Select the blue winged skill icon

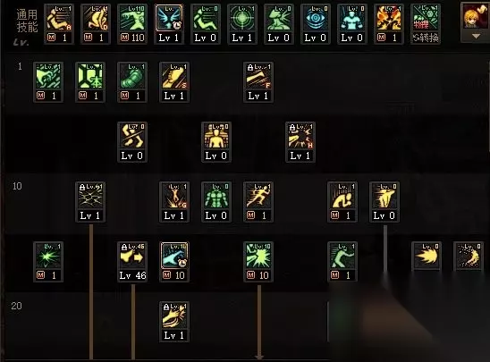[169, 24]
